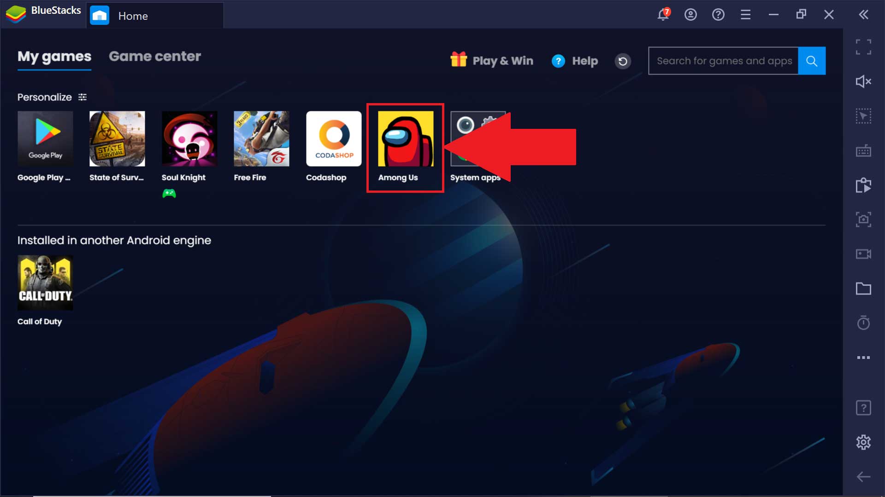The width and height of the screenshot is (885, 497).
Task: Open BlueStacks settings gear
Action: point(864,442)
